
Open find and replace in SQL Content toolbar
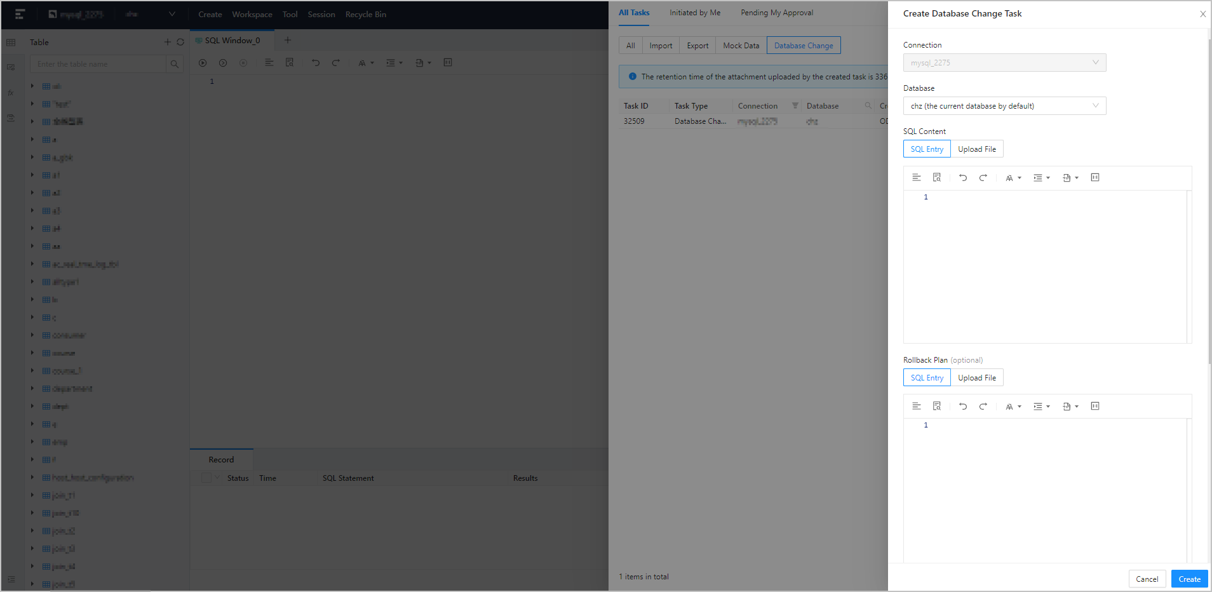(937, 178)
